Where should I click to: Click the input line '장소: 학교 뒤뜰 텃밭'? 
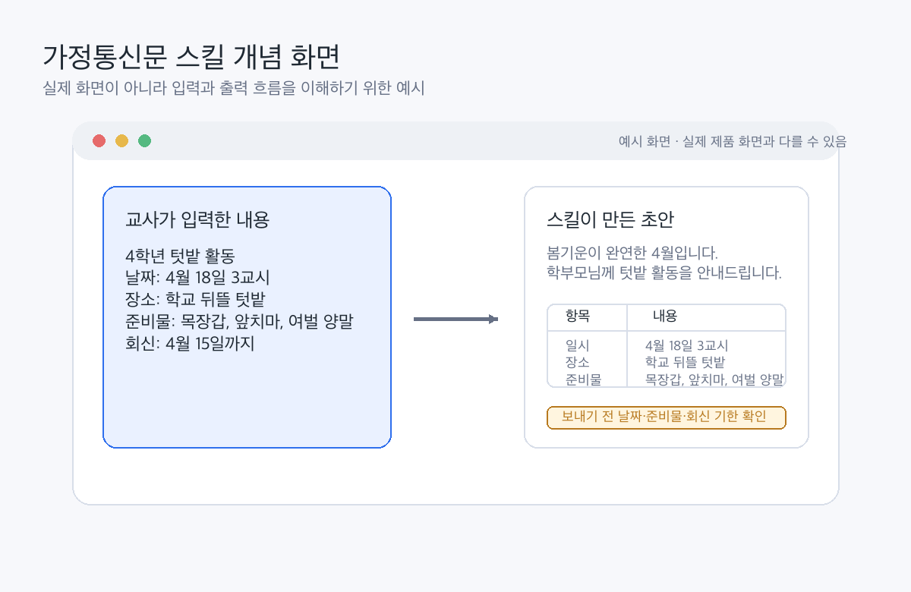[195, 300]
